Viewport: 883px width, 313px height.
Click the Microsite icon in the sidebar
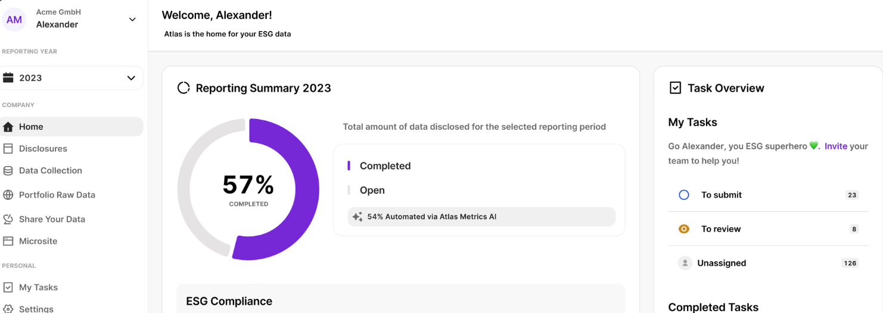(x=8, y=241)
